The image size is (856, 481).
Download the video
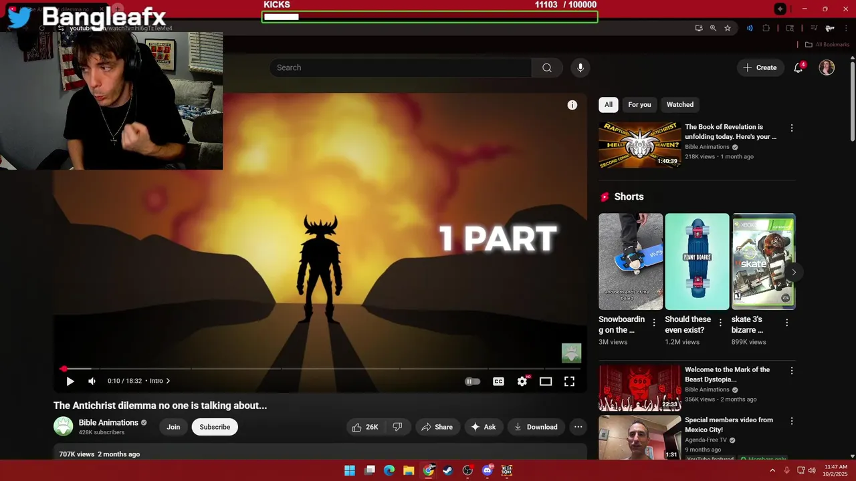[536, 427]
